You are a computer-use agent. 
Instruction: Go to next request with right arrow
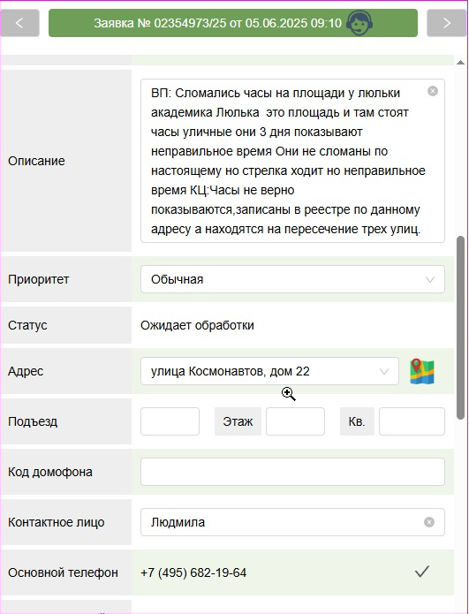point(447,23)
